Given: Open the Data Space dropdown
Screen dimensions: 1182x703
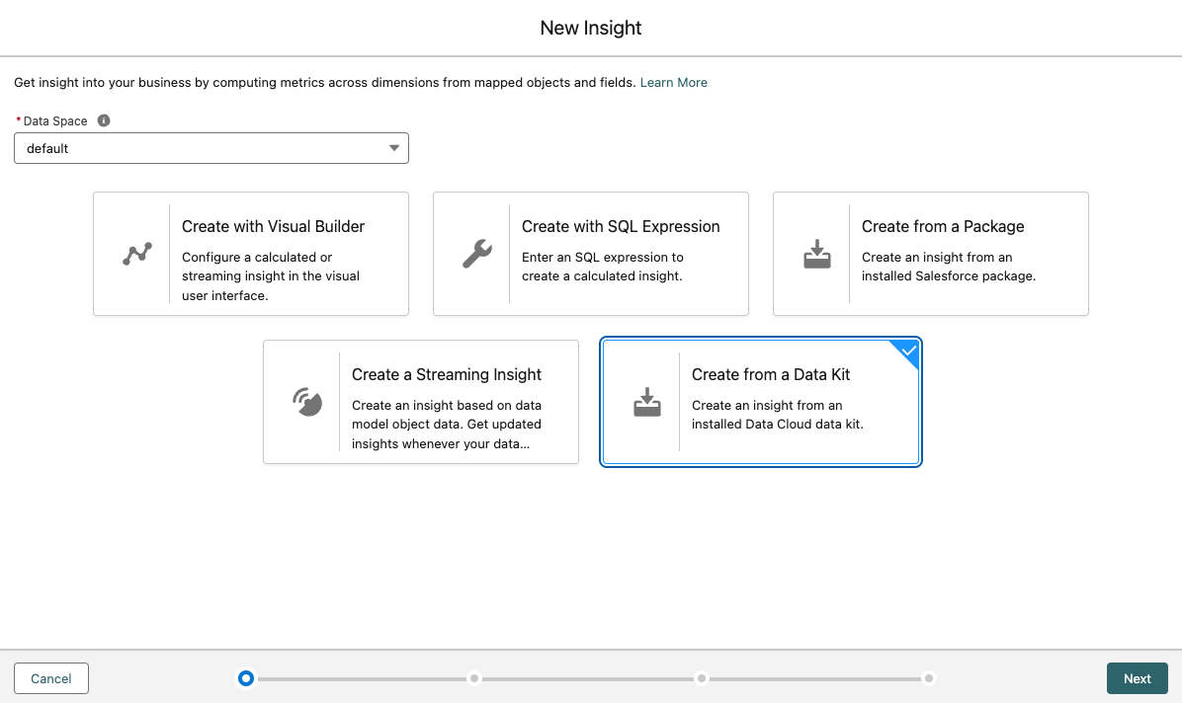Looking at the screenshot, I should coord(211,148).
